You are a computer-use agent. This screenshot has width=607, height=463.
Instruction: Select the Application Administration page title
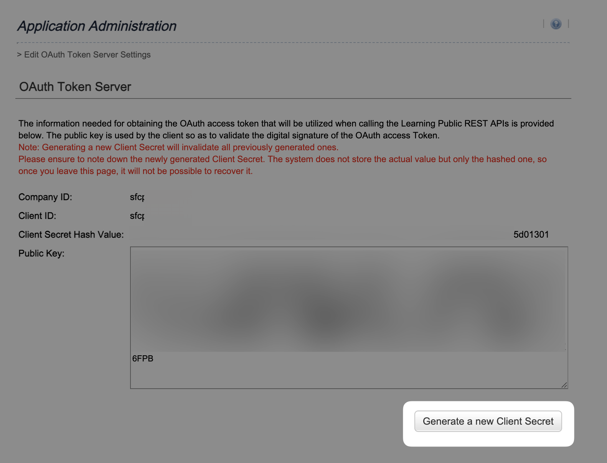tap(97, 26)
